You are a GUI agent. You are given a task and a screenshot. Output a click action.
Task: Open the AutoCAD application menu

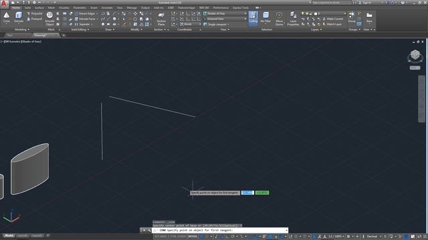click(4, 3)
